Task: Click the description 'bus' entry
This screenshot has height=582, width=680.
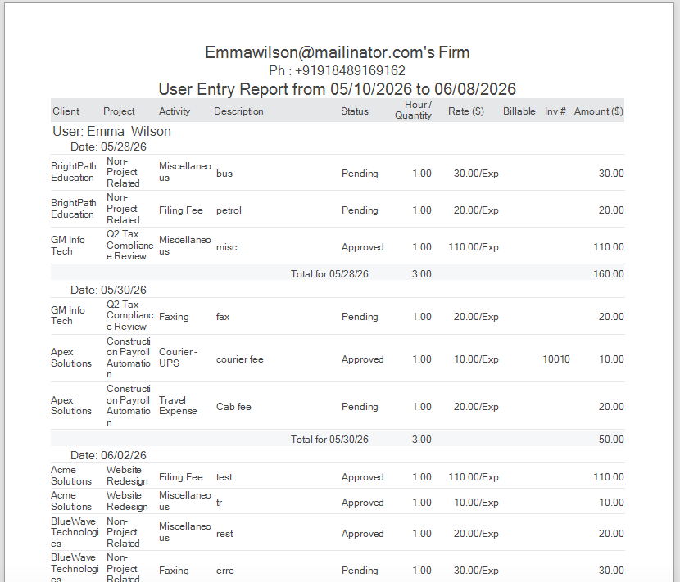Action: [224, 174]
